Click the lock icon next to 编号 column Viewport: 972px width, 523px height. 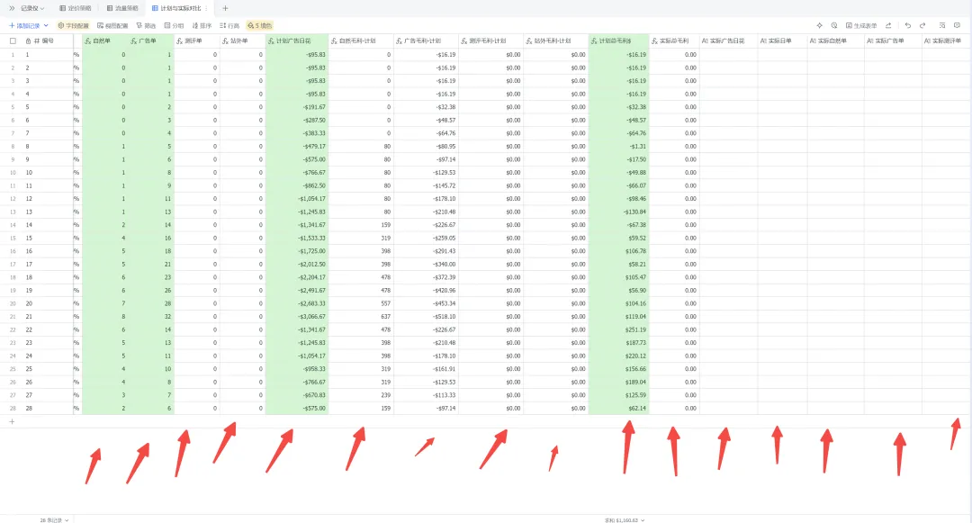point(29,41)
